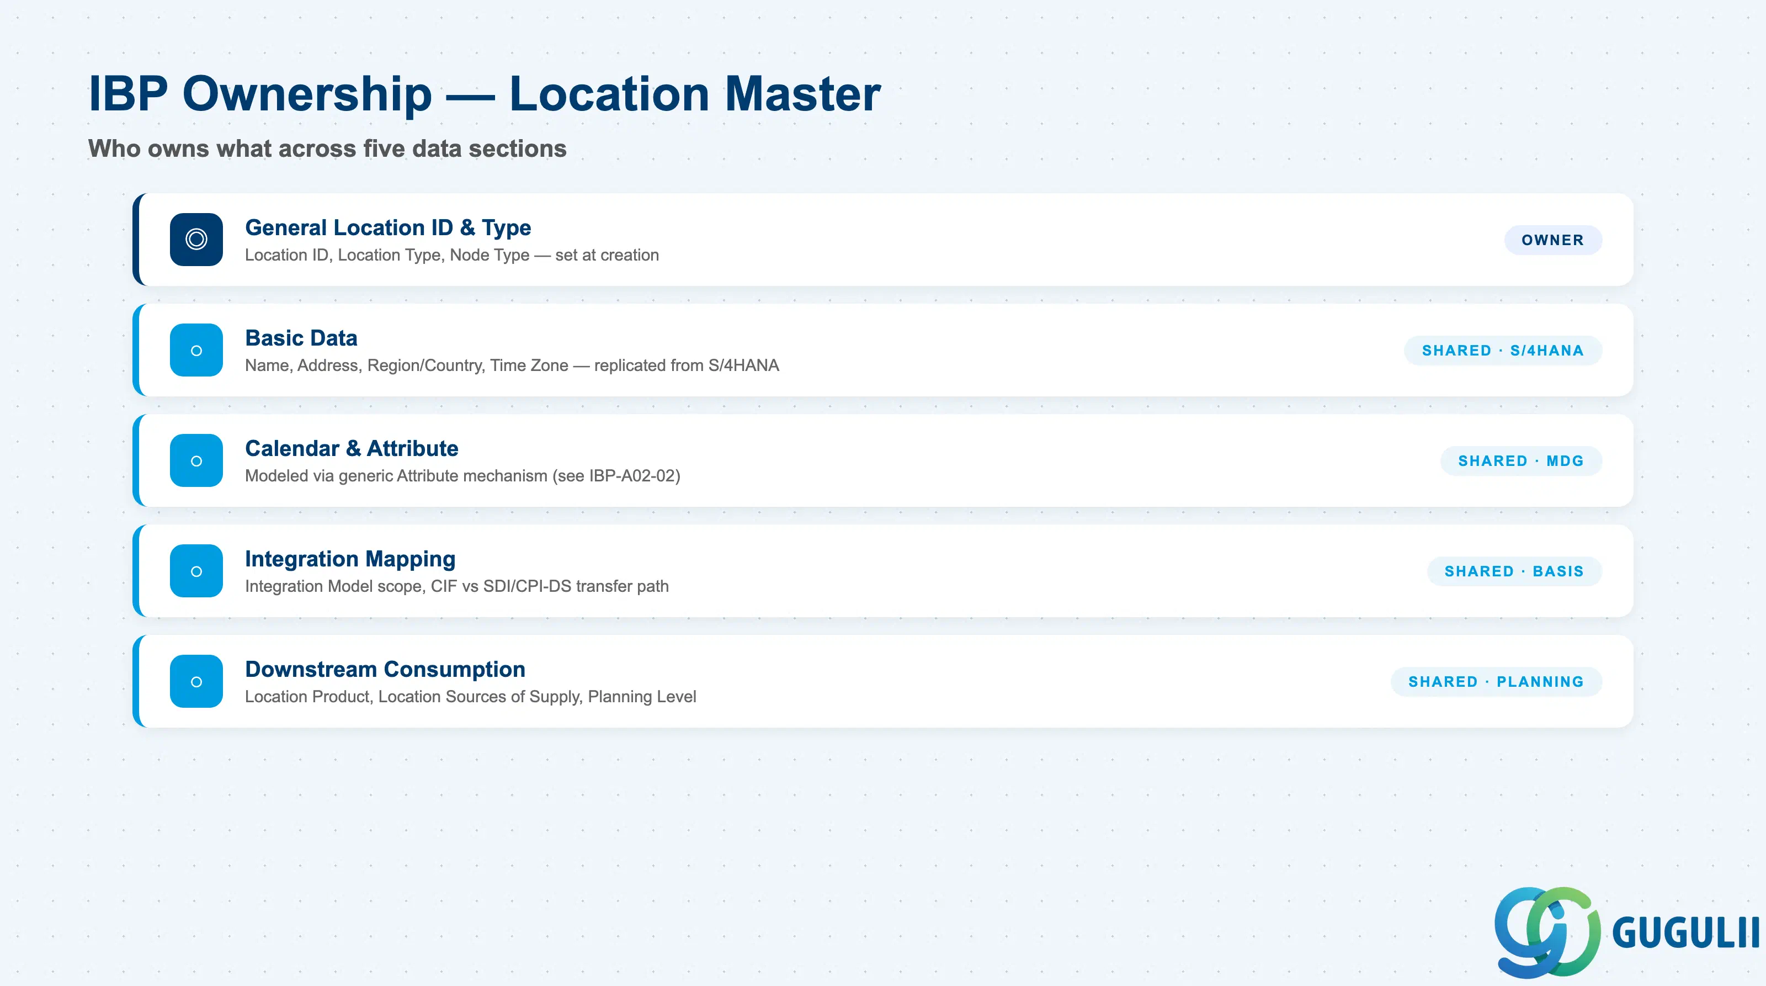Click the Downstream Consumption row icon
Image resolution: width=1766 pixels, height=986 pixels.
pyautogui.click(x=196, y=681)
